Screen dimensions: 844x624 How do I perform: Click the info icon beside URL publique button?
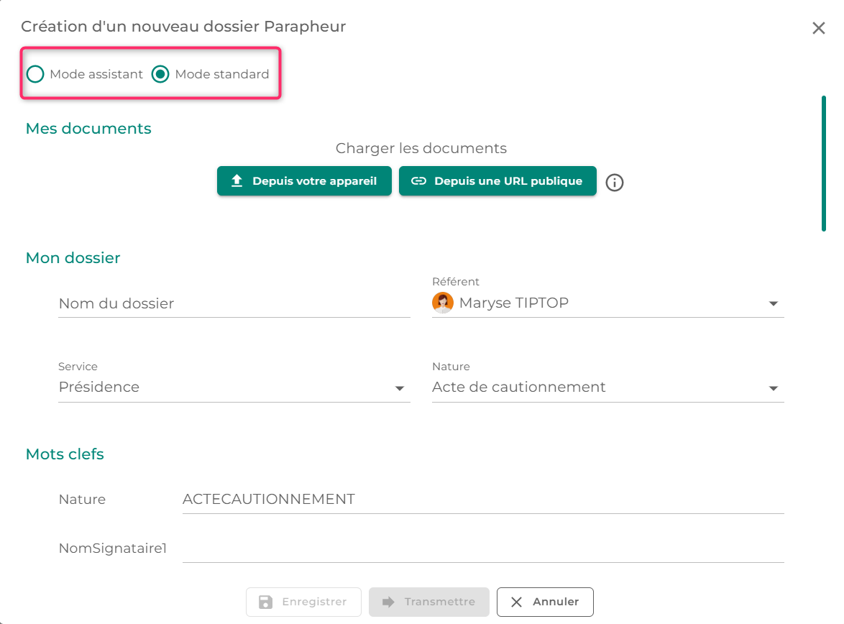[x=614, y=183]
